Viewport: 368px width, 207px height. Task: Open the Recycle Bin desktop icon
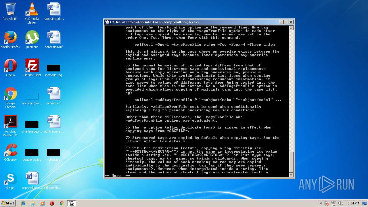pyautogui.click(x=10, y=11)
